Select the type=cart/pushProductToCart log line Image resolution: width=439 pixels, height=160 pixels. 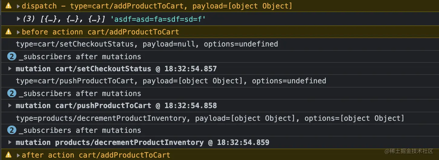171,81
